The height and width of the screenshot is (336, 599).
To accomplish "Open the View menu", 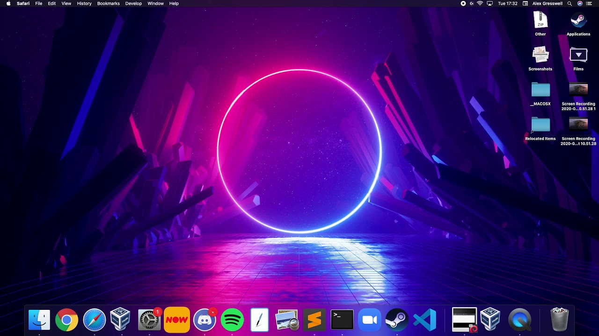I will [x=66, y=3].
